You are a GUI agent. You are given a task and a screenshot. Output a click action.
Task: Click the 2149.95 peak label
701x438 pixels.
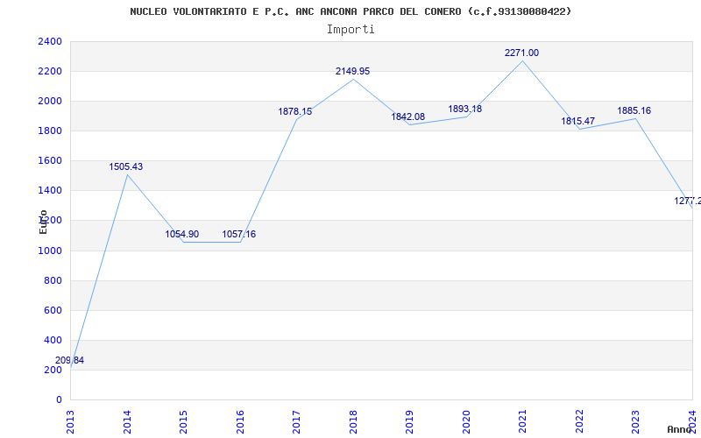[x=353, y=71]
